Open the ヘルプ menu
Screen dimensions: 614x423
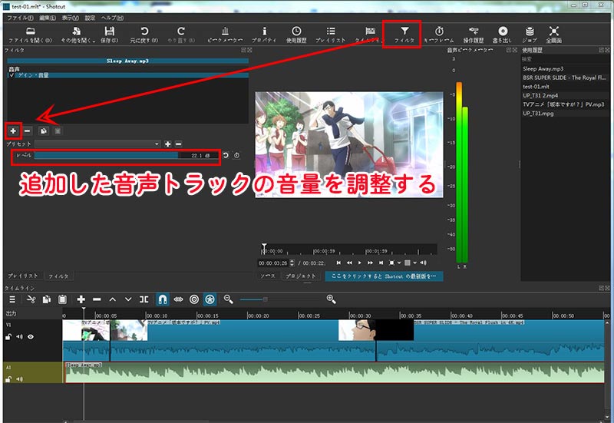[112, 18]
